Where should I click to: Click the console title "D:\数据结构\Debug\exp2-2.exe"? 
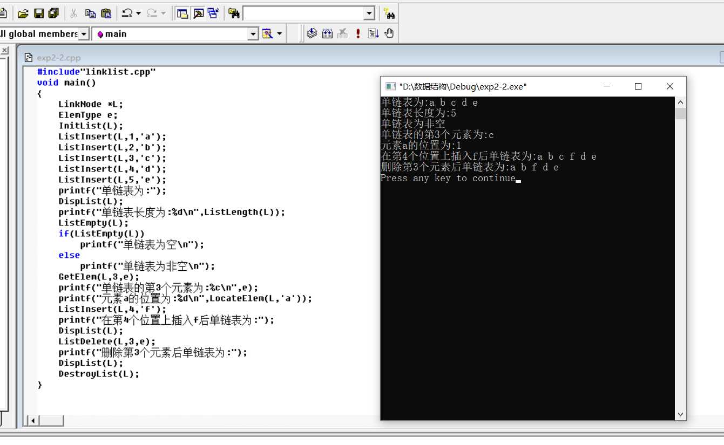click(463, 86)
